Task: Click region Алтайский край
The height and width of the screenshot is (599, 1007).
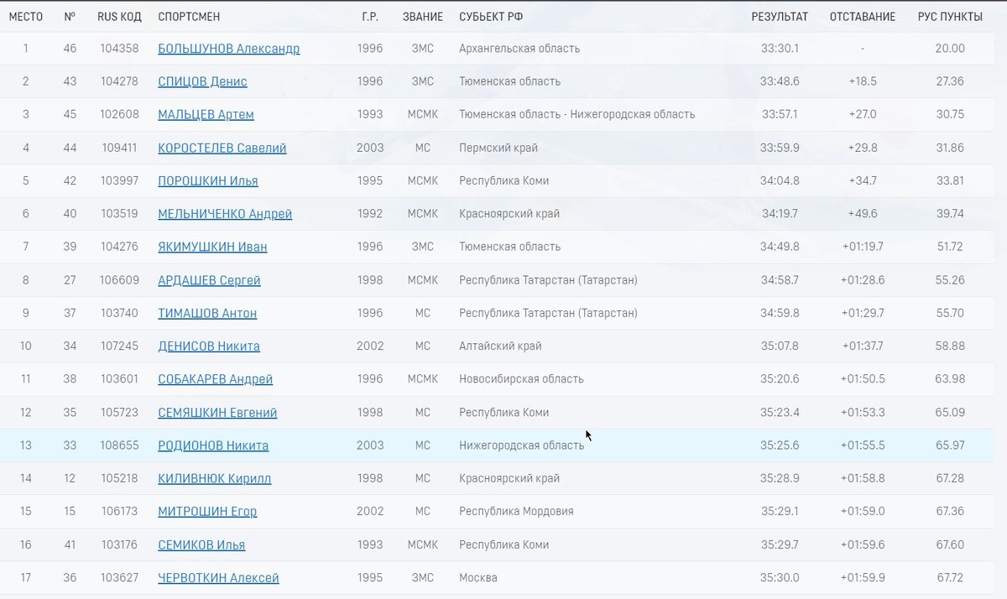Action: point(500,346)
